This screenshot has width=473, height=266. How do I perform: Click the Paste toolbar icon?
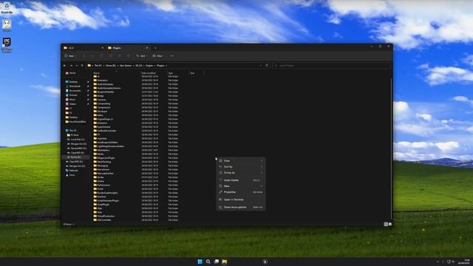tap(101, 56)
